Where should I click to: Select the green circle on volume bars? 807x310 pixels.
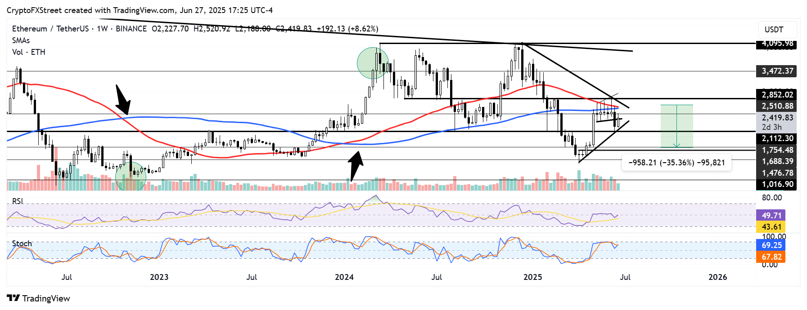(x=131, y=177)
